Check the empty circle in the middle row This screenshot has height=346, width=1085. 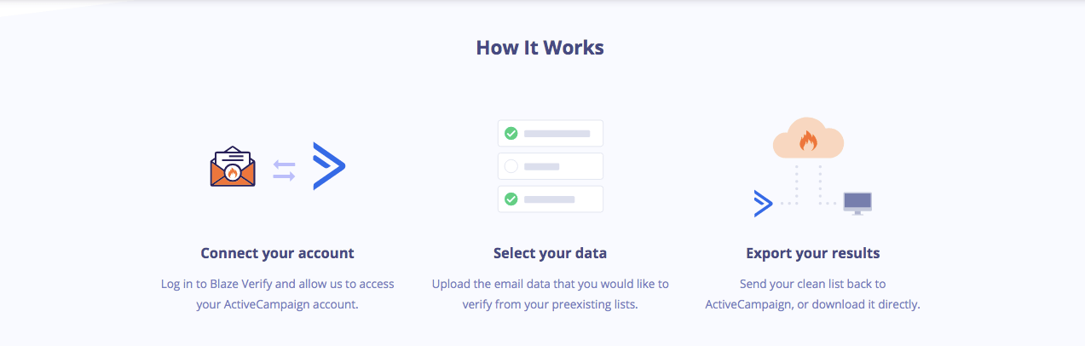[x=511, y=166]
